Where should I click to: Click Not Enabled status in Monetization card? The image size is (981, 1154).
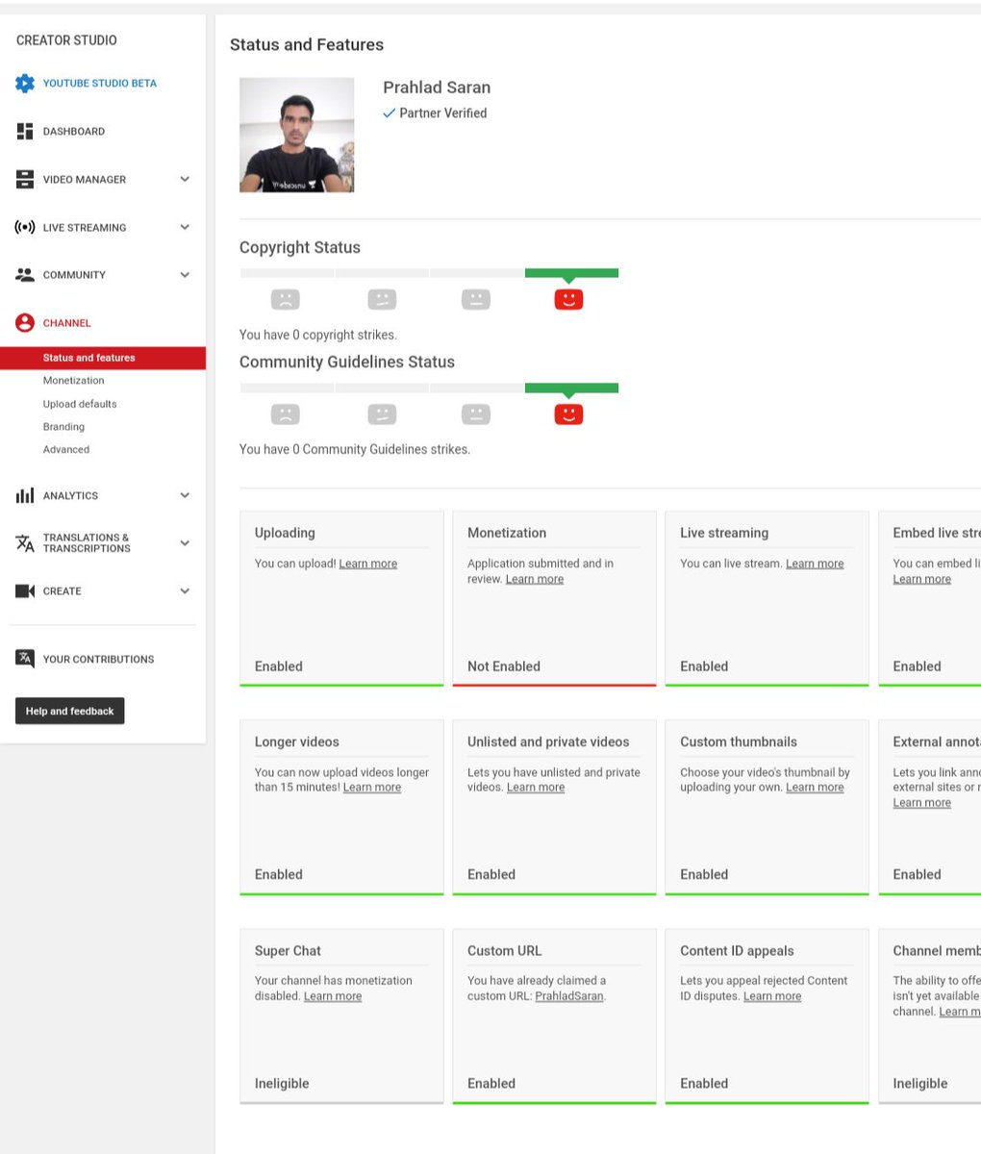504,666
